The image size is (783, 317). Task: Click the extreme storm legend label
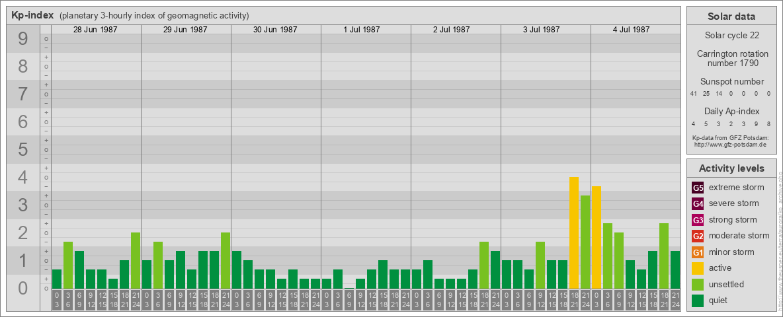pyautogui.click(x=737, y=188)
